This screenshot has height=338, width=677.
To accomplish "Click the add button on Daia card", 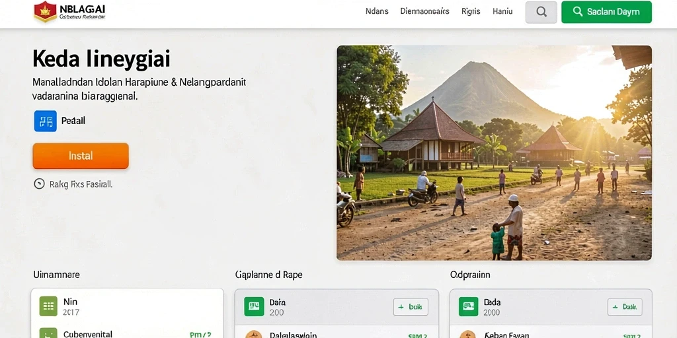I will pyautogui.click(x=411, y=307).
